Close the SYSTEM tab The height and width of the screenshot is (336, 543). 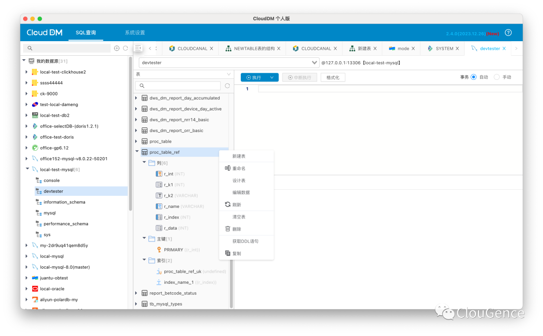pos(457,48)
